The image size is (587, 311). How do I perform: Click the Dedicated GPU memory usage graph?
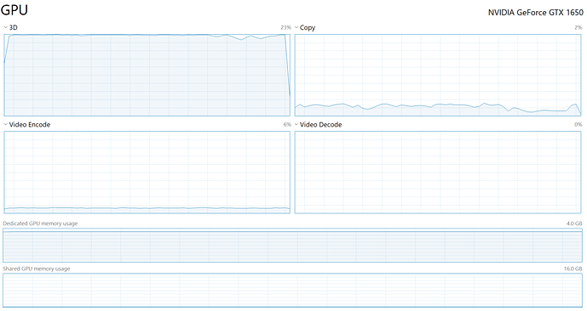coord(292,245)
